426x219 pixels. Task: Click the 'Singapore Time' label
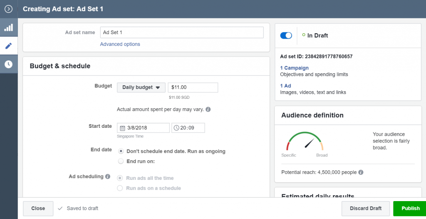pyautogui.click(x=130, y=136)
